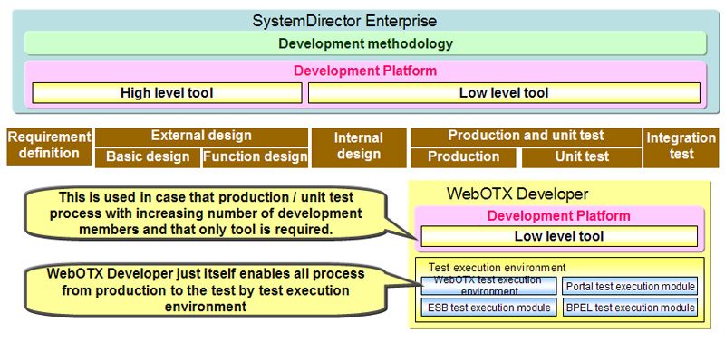Click the External design phase header

(201, 136)
